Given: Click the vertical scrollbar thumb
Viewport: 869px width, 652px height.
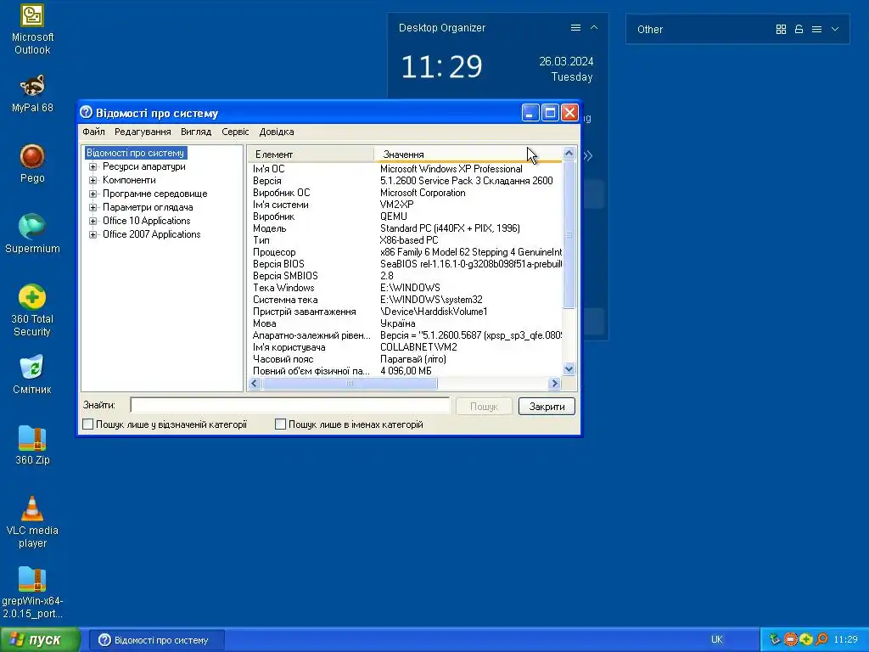Looking at the screenshot, I should click(569, 234).
